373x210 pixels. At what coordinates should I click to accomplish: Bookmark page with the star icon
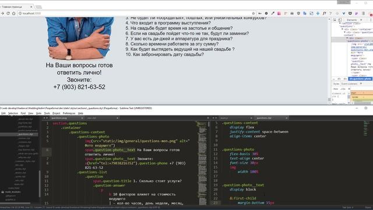(x=254, y=13)
